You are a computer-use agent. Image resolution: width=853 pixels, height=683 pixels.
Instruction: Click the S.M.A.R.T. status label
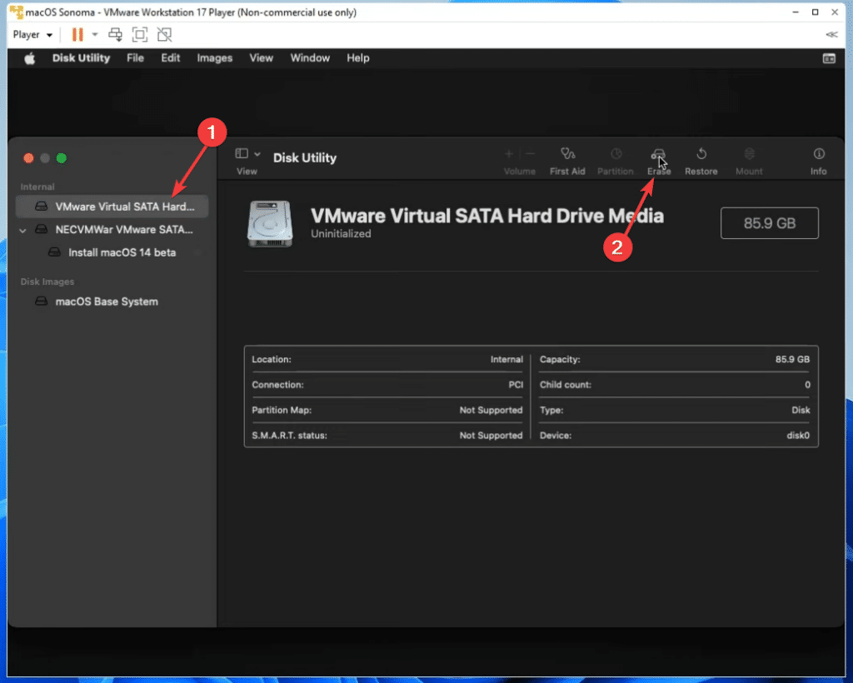coord(289,436)
